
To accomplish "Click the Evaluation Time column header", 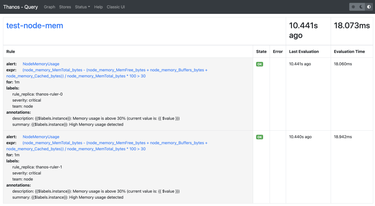I will click(x=349, y=52).
